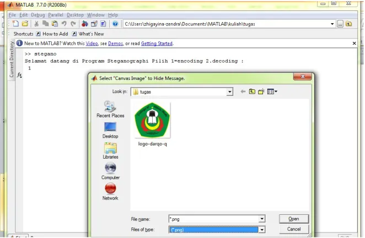This screenshot has height=238, width=365.
Task: Show the Current Directory side tab
Action: 12,59
